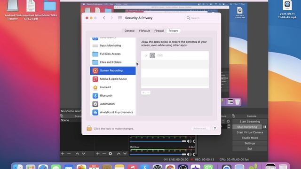Click the transition duration stepper arrows
Screen dimensions: 301x169
229,126
